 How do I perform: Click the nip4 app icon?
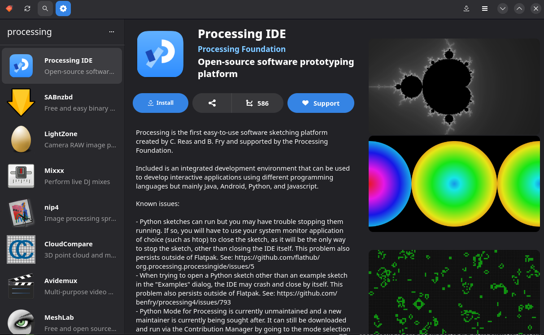coord(21,213)
